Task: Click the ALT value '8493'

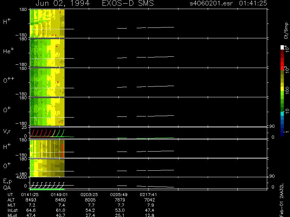Action: [x=31, y=200]
